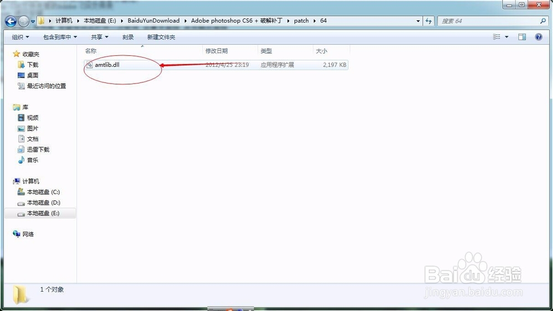This screenshot has width=553, height=311.
Task: Click the 2,197 KB size cell
Action: coord(335,65)
